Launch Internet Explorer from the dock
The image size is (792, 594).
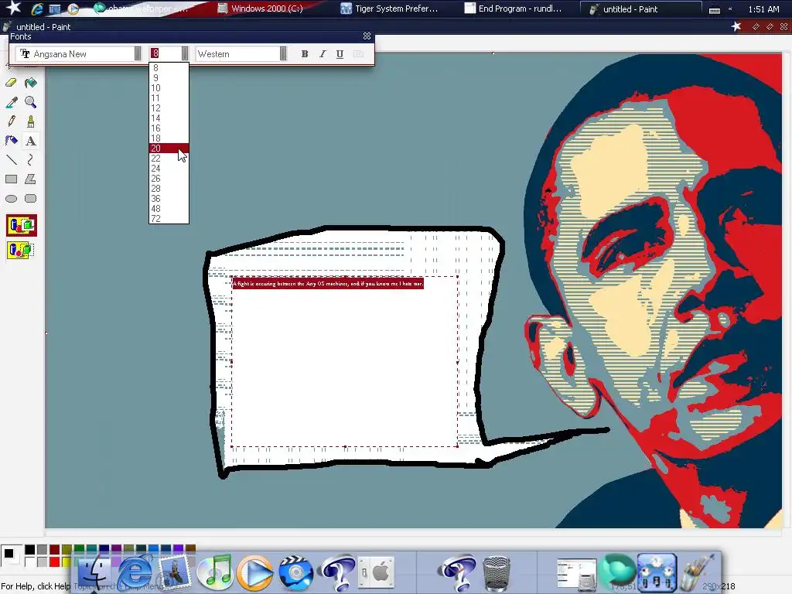(x=135, y=573)
